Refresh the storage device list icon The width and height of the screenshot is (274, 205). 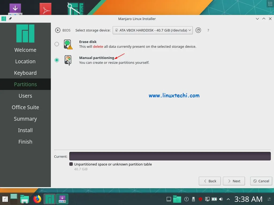click(x=198, y=30)
